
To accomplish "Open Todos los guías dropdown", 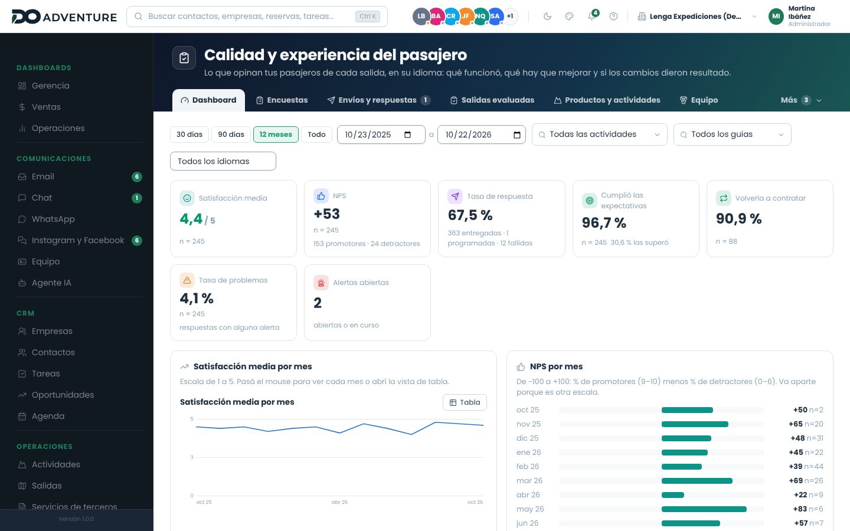I will tap(733, 135).
